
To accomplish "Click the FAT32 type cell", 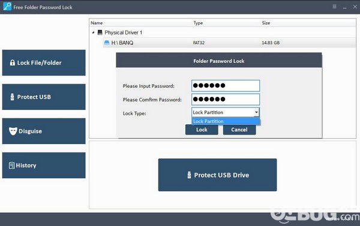I will pyautogui.click(x=199, y=43).
